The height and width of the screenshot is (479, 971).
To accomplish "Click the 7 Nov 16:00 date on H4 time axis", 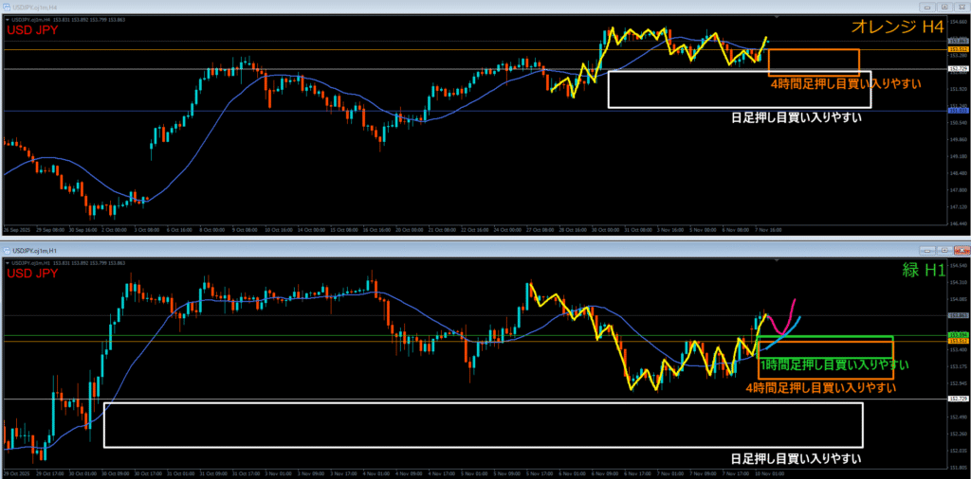I will click(770, 229).
